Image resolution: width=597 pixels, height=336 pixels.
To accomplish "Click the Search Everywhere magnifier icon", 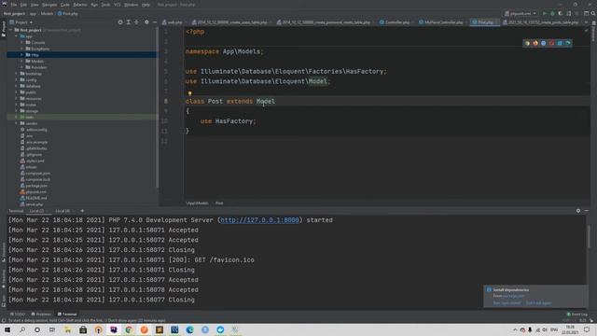I will click(x=593, y=13).
